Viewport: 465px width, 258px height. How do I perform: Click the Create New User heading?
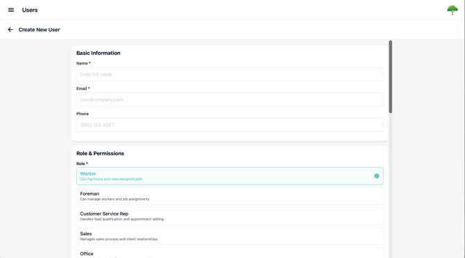39,30
